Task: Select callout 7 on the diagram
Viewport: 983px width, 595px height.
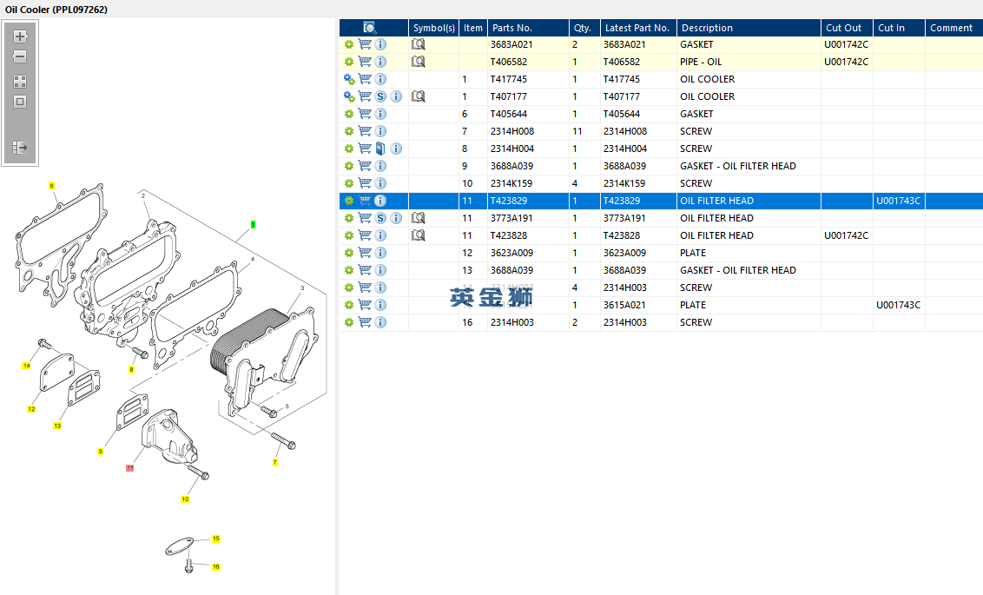Action: tap(274, 462)
